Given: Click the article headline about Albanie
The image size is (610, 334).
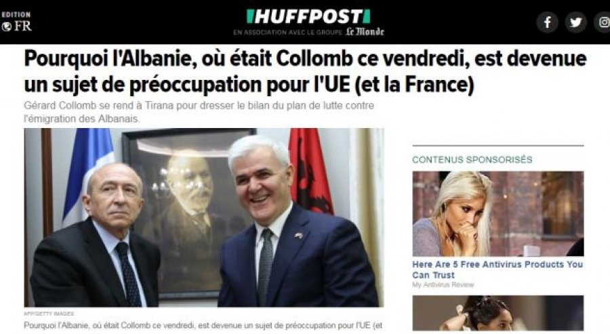Looking at the screenshot, I should 306,72.
